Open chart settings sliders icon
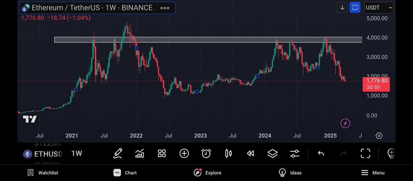The width and height of the screenshot is (413, 181). [x=295, y=153]
